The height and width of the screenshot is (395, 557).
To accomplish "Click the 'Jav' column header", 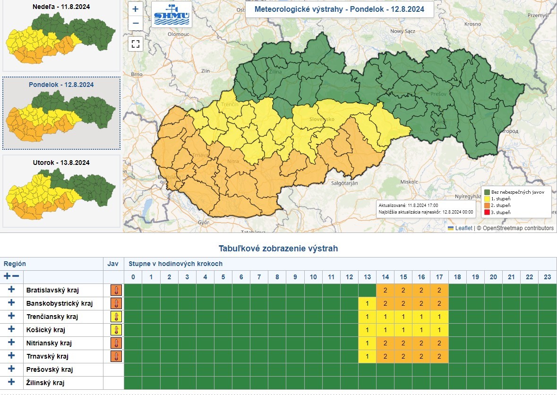I will point(113,264).
